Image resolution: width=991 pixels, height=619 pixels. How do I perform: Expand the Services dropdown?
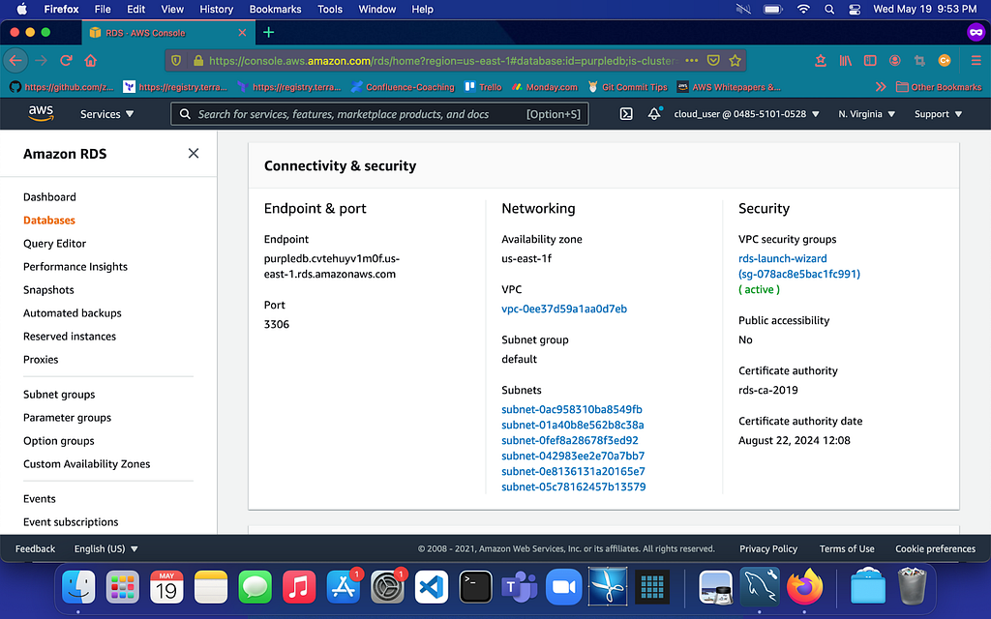point(106,114)
